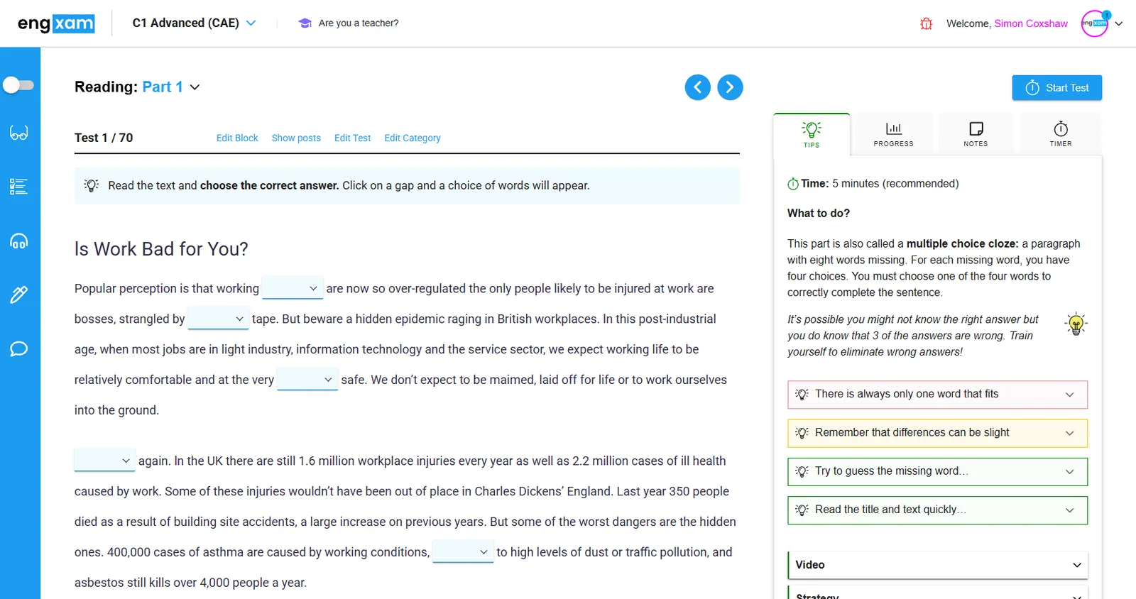Open the speech bubble speaking icon in sidebar
1136x599 pixels.
(19, 348)
